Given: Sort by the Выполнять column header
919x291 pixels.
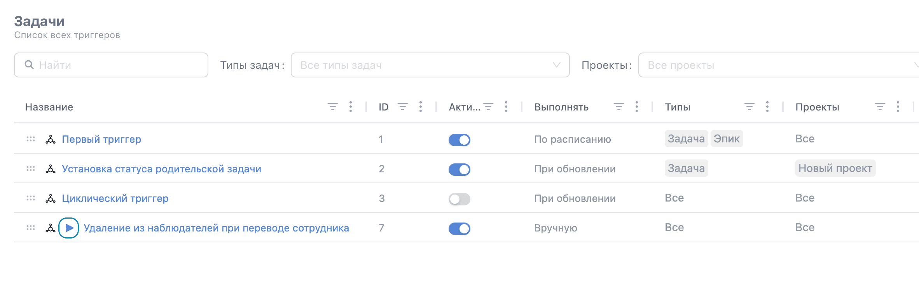Looking at the screenshot, I should click(x=561, y=107).
